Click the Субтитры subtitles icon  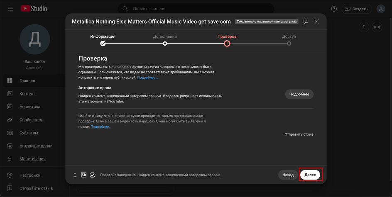10,133
